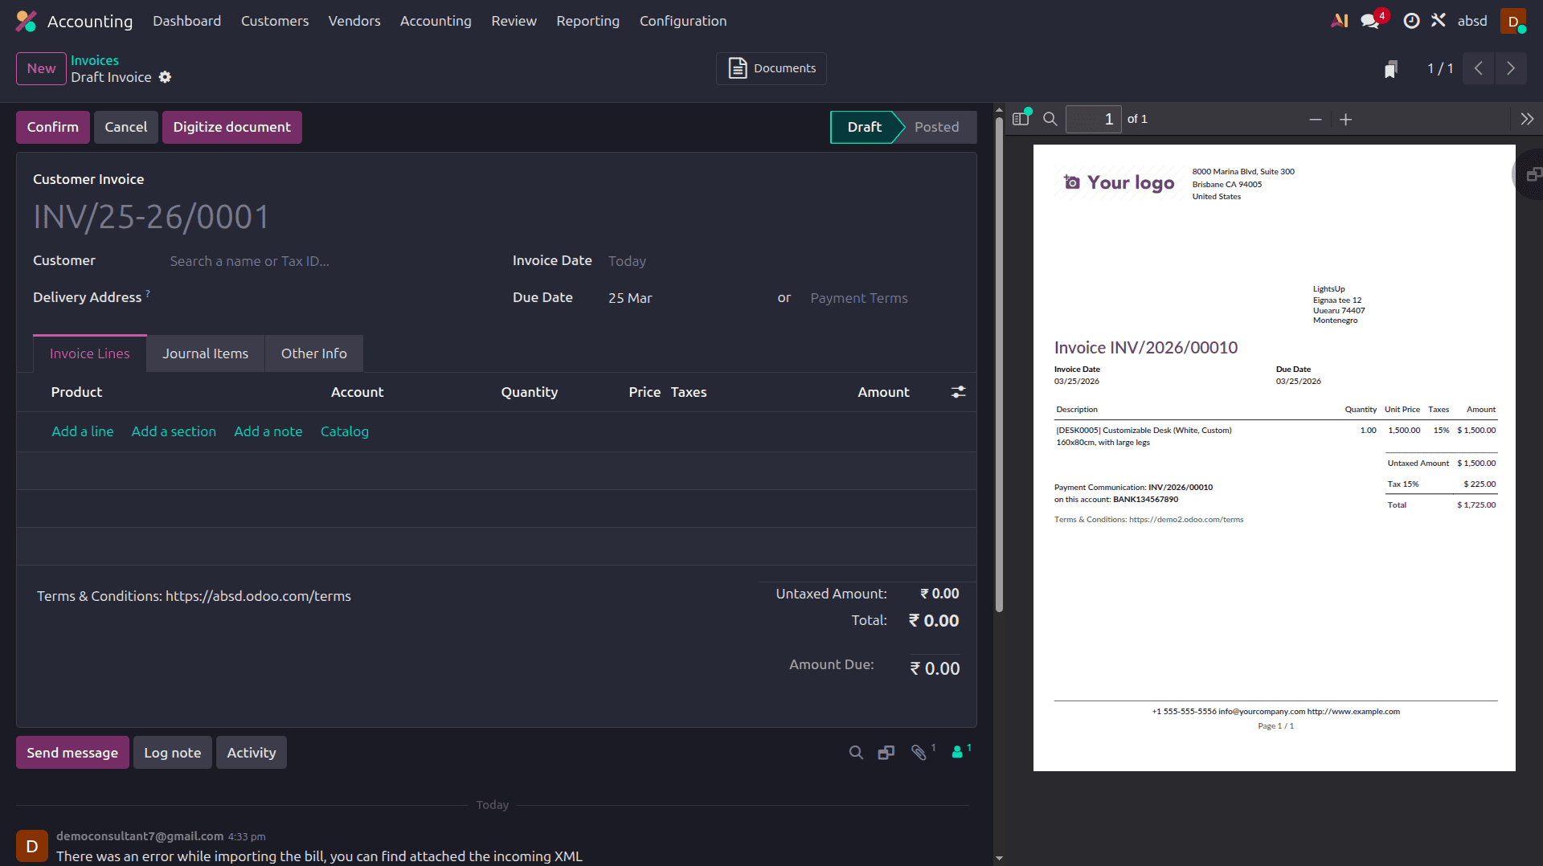The image size is (1543, 866).
Task: Open search within the PDF preview
Action: (x=1050, y=119)
